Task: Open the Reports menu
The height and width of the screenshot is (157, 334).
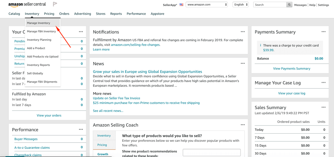Action: pos(116,13)
